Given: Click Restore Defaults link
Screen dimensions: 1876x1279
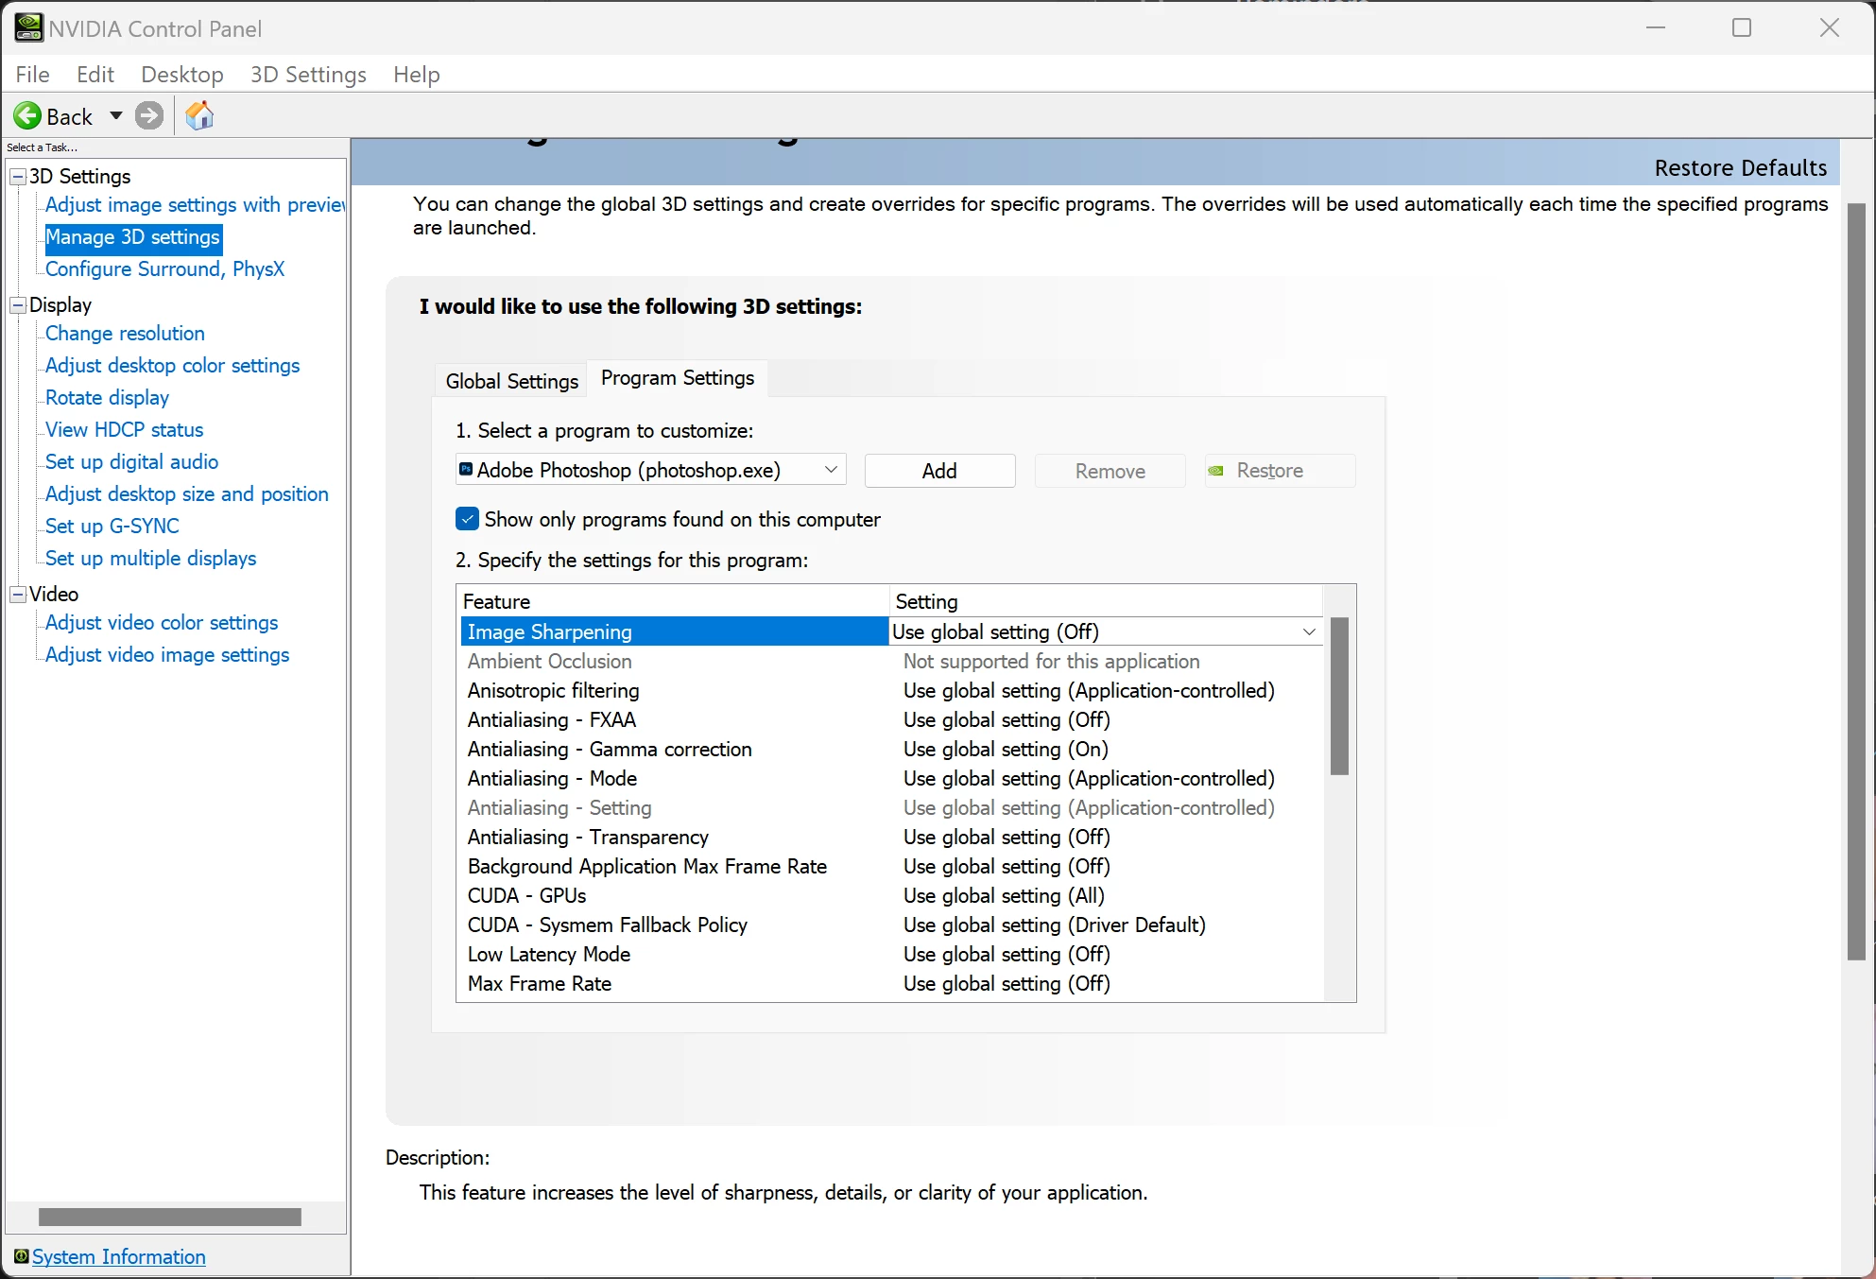Looking at the screenshot, I should click(x=1740, y=168).
